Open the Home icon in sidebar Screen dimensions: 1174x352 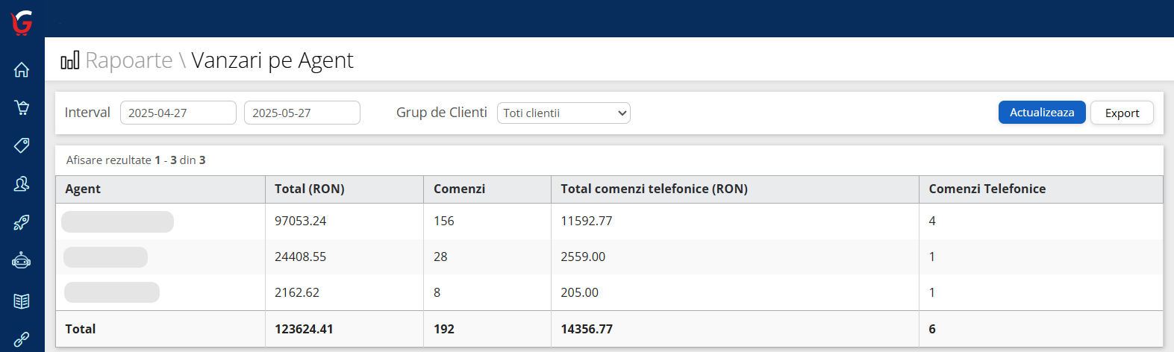tap(22, 69)
